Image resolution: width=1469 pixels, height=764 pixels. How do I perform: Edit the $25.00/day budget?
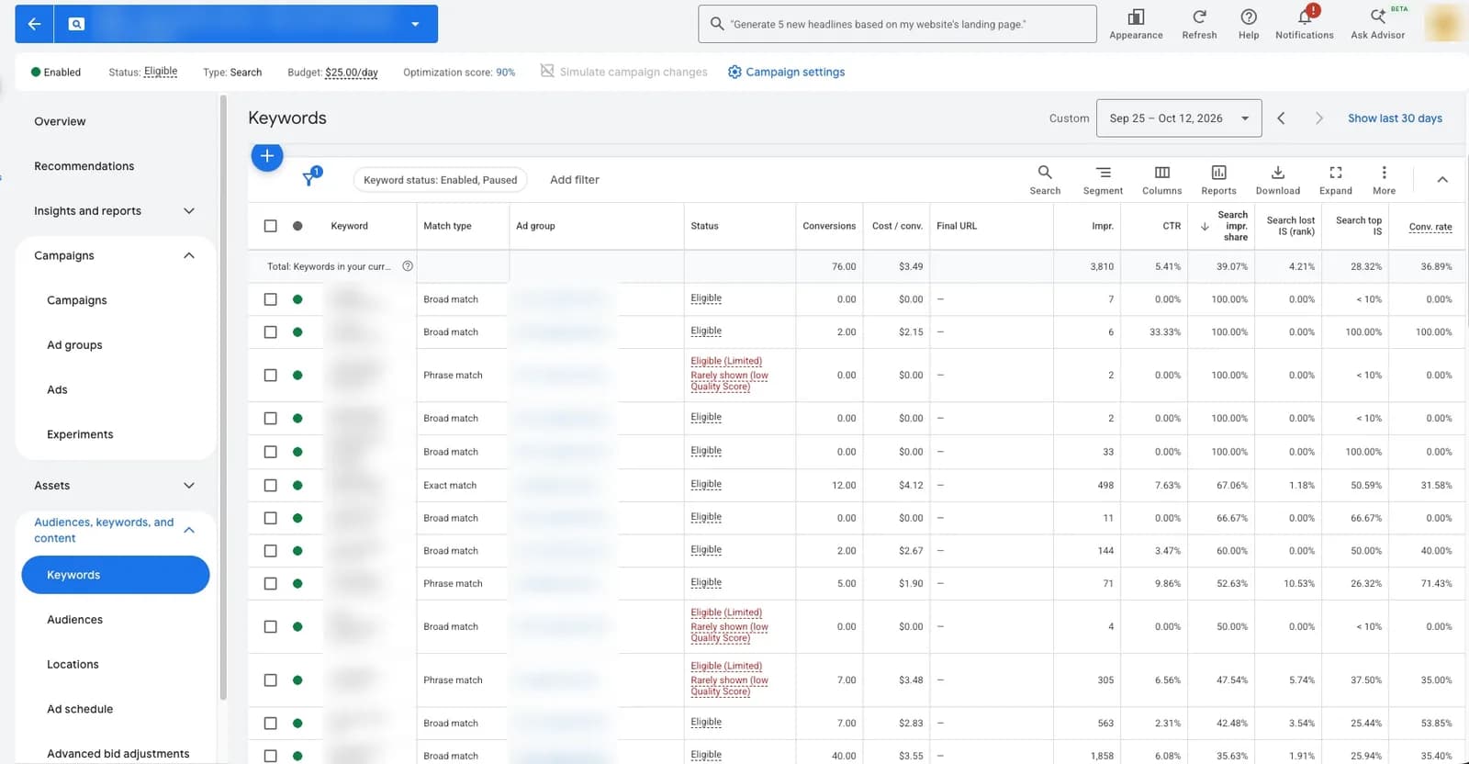pos(352,73)
